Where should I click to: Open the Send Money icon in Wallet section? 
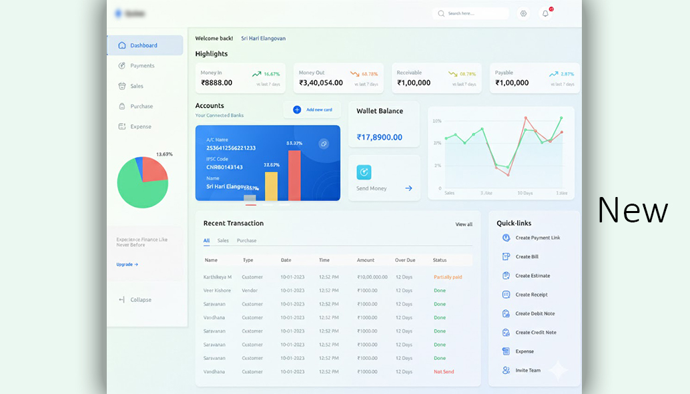pos(364,173)
